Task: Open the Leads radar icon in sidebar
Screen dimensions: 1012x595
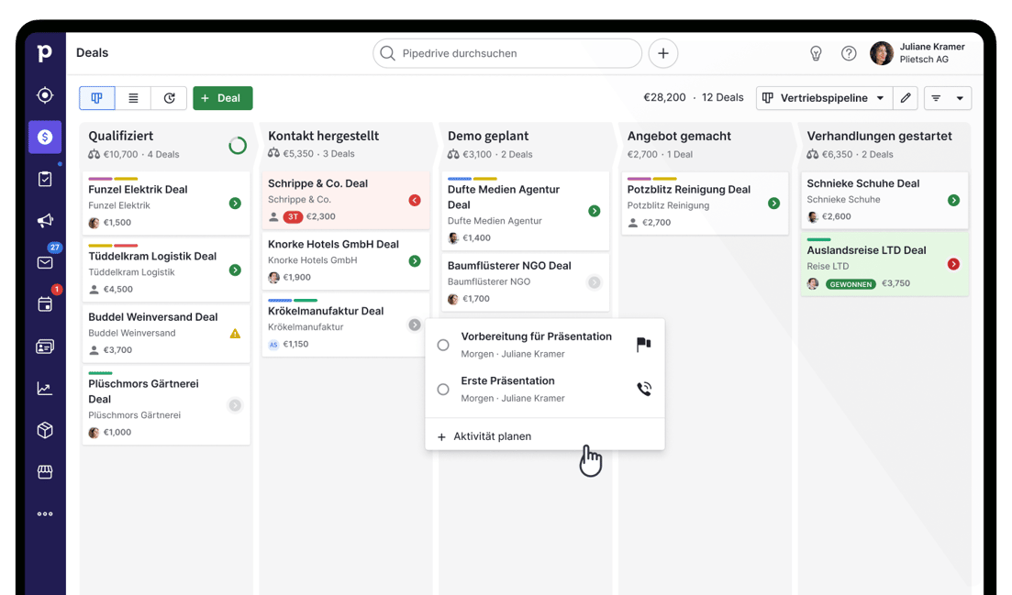Action: [45, 95]
